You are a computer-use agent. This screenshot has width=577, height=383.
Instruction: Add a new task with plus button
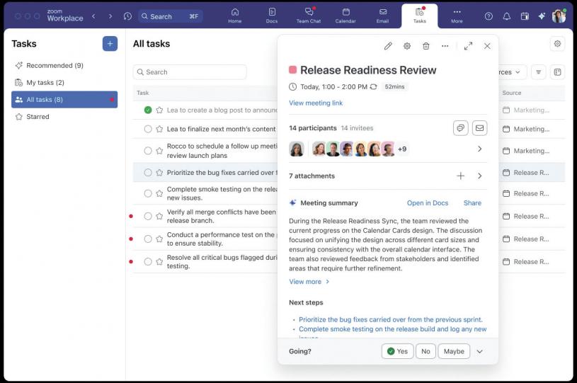(x=110, y=44)
